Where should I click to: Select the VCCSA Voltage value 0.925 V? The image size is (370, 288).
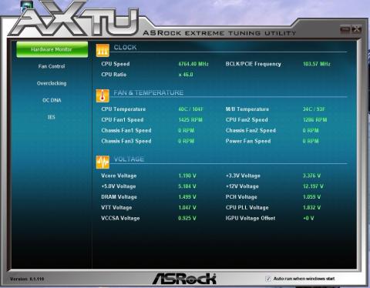pos(187,218)
